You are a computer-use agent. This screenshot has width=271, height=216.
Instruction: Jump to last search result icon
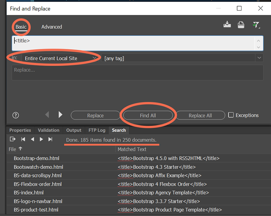[50, 139]
